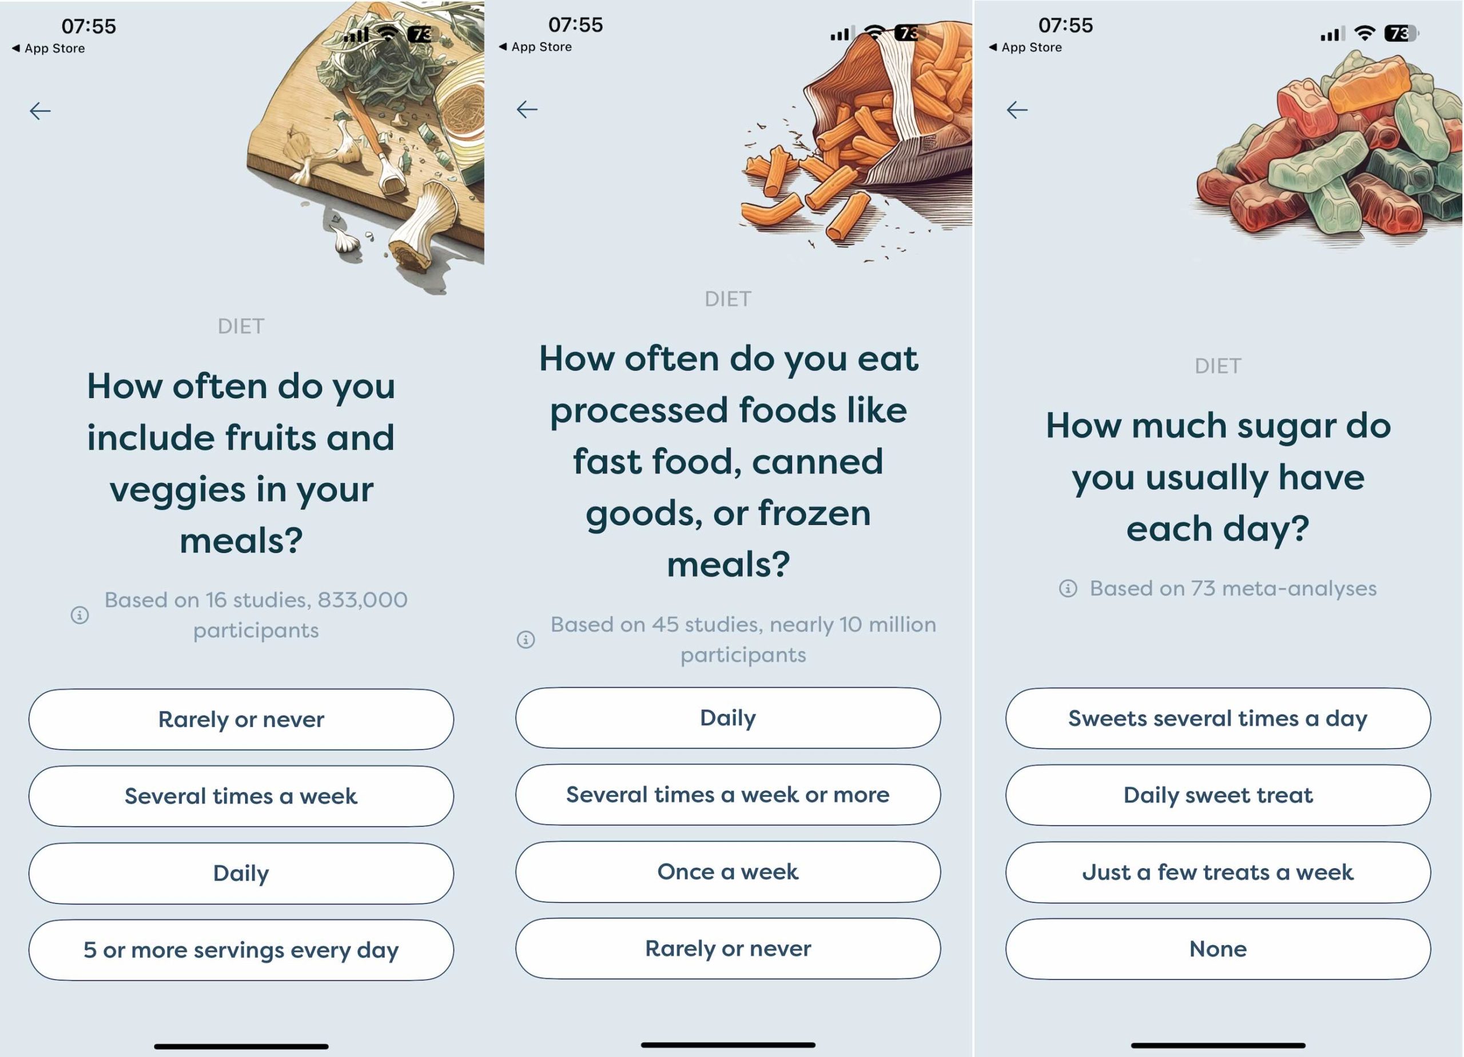Choose 'Rarely or never' for processed foods
This screenshot has height=1057, width=1464.
coord(728,948)
